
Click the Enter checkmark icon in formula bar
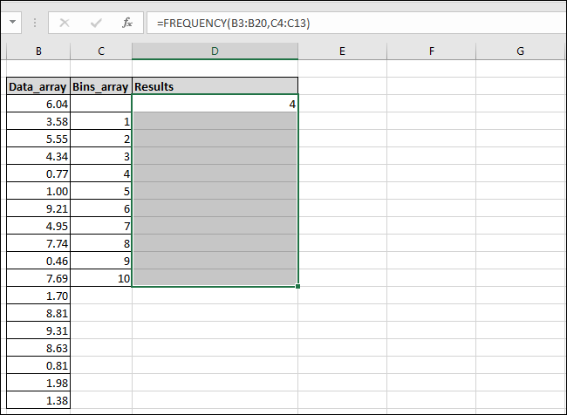click(x=95, y=23)
